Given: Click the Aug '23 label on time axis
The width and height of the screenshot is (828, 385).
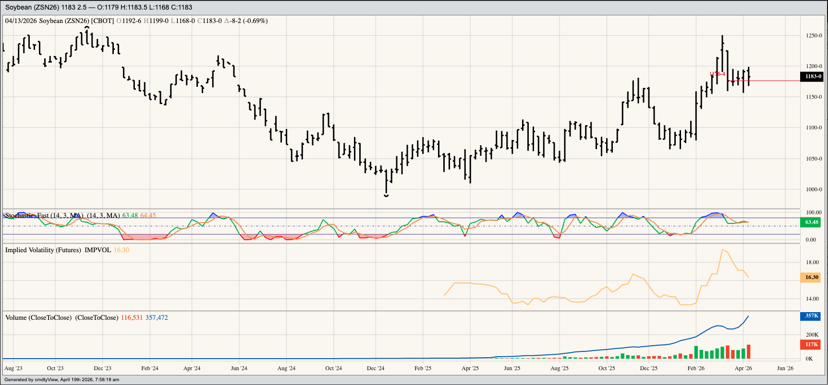Looking at the screenshot, I should (13, 368).
